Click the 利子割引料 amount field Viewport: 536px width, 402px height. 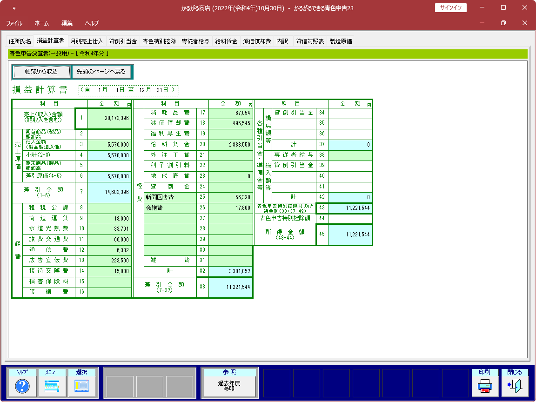[231, 166]
